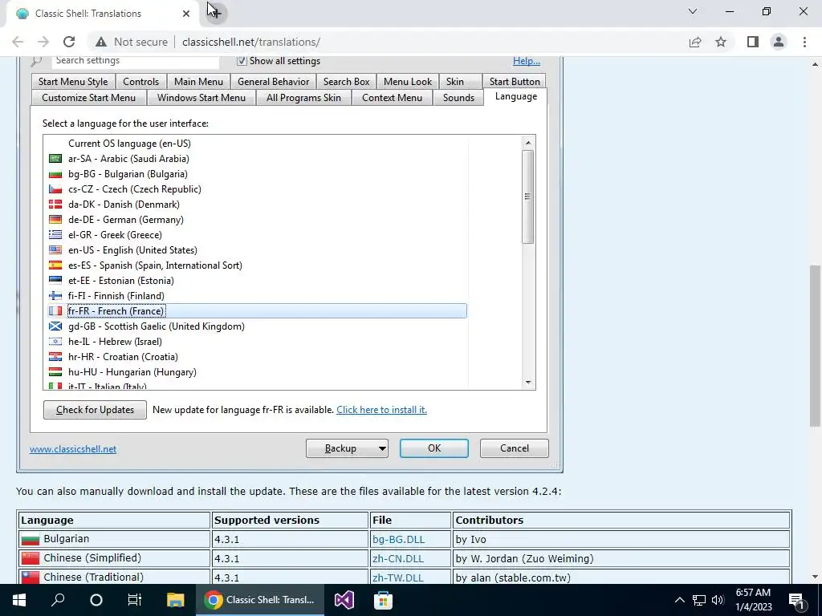Click the browser address bar URL
822x616 pixels.
pyautogui.click(x=251, y=42)
